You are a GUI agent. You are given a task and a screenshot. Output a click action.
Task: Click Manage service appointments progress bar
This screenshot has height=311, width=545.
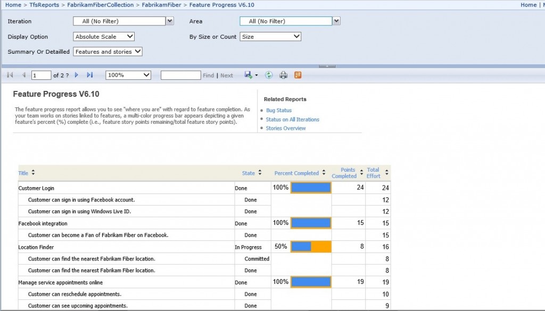click(311, 282)
